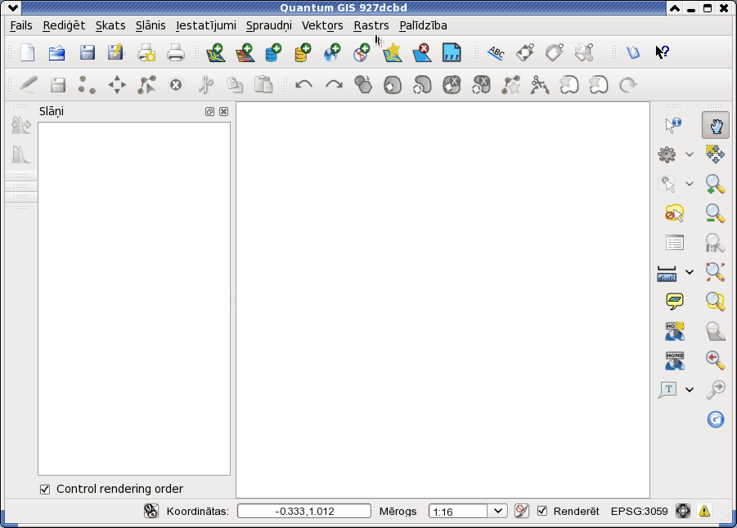Click inside the empty Slāņi layer list

[x=134, y=299]
